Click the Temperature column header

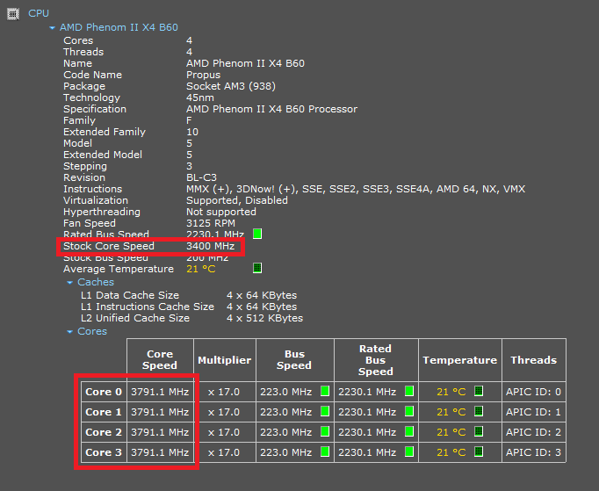pyautogui.click(x=460, y=360)
